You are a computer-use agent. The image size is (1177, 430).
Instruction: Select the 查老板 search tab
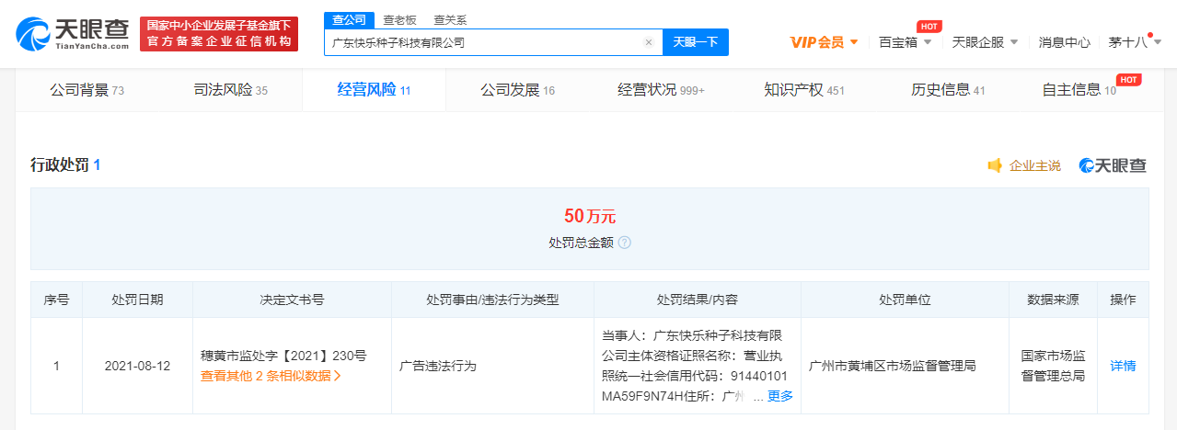398,19
